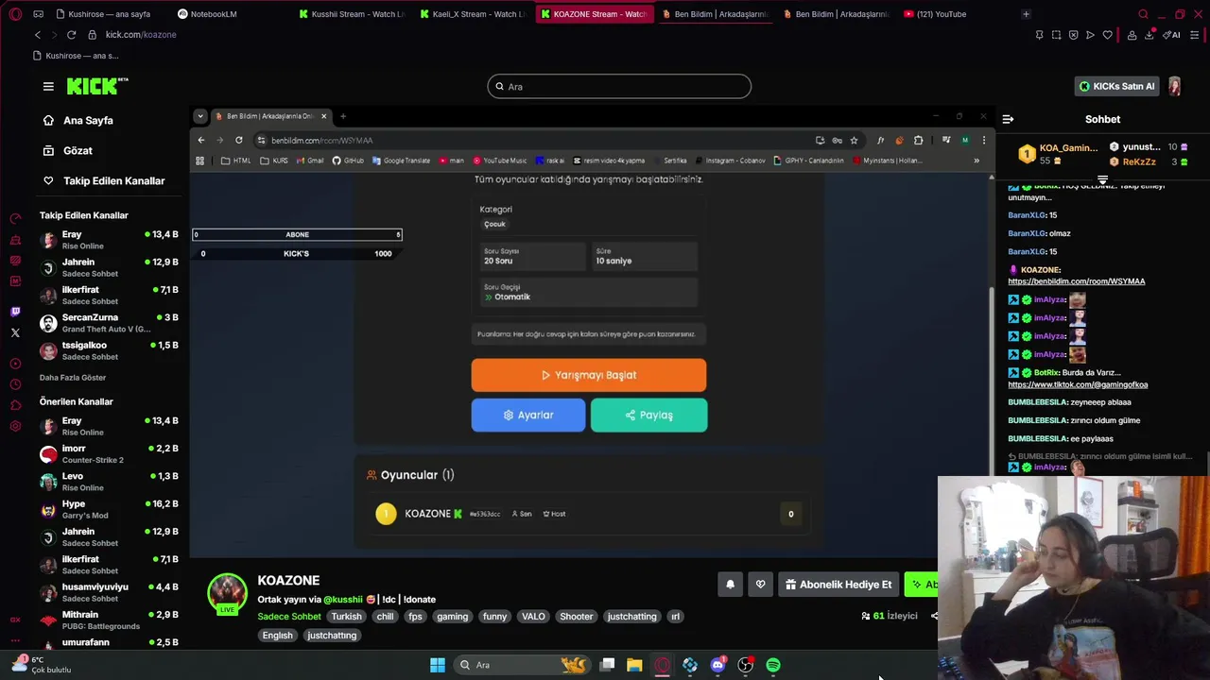The image size is (1210, 680).
Task: Open the Kick profile avatar menu
Action: tap(1174, 86)
